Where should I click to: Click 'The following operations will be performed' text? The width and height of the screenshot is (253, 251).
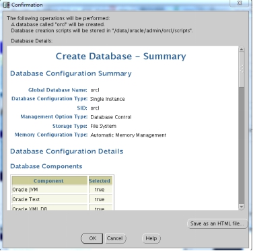click(59, 18)
